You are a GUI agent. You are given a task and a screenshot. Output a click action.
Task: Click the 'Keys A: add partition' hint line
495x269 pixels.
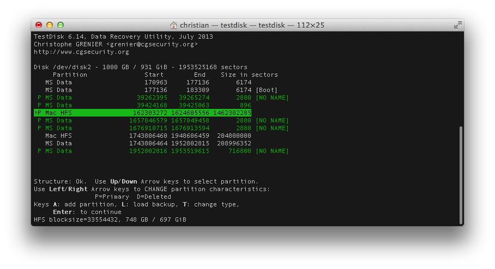pyautogui.click(x=137, y=204)
